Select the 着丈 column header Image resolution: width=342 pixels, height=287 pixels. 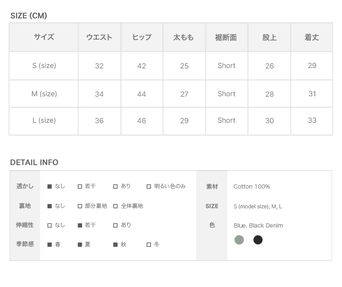point(312,38)
